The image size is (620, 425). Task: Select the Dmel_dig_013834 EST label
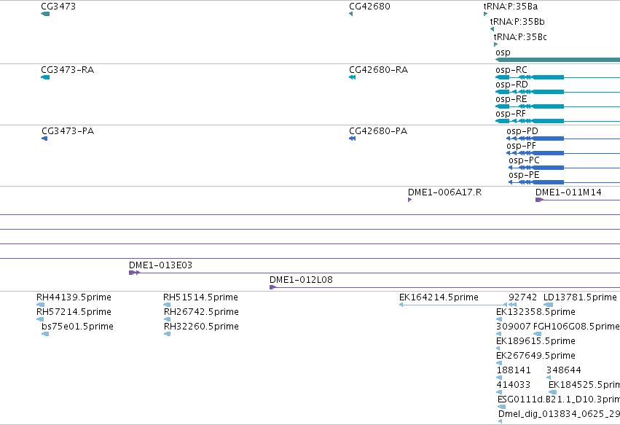559,414
